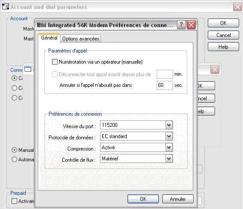
Task: Close the IBM Integrated 56K Modem dialog
Action: [191, 25]
